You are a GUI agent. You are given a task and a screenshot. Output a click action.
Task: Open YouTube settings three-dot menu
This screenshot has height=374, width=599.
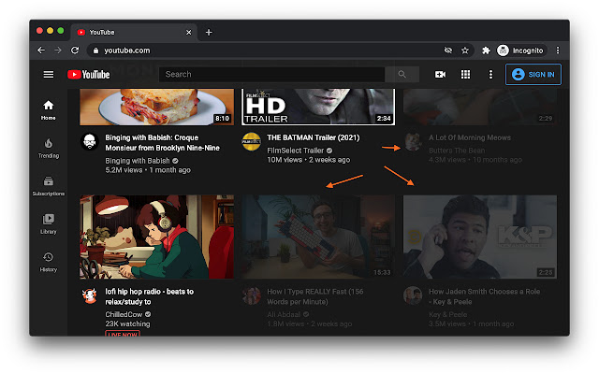(490, 75)
